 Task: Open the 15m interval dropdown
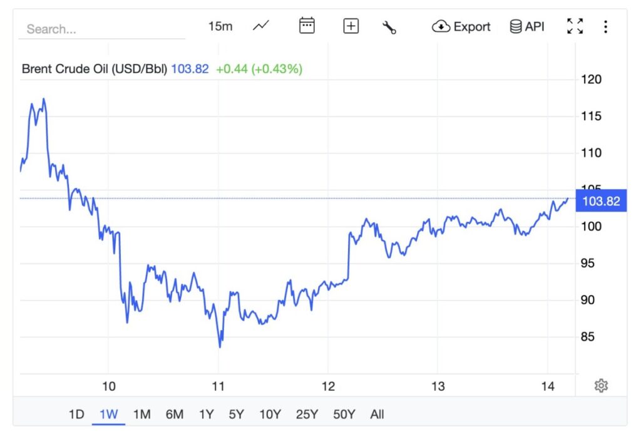tap(220, 26)
